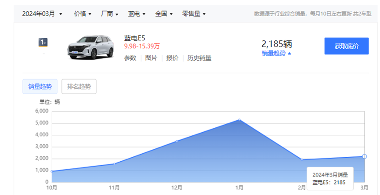Screen dimensions: 380x195
Task: Open the 历史销量 historical sales link
Action: (x=199, y=58)
